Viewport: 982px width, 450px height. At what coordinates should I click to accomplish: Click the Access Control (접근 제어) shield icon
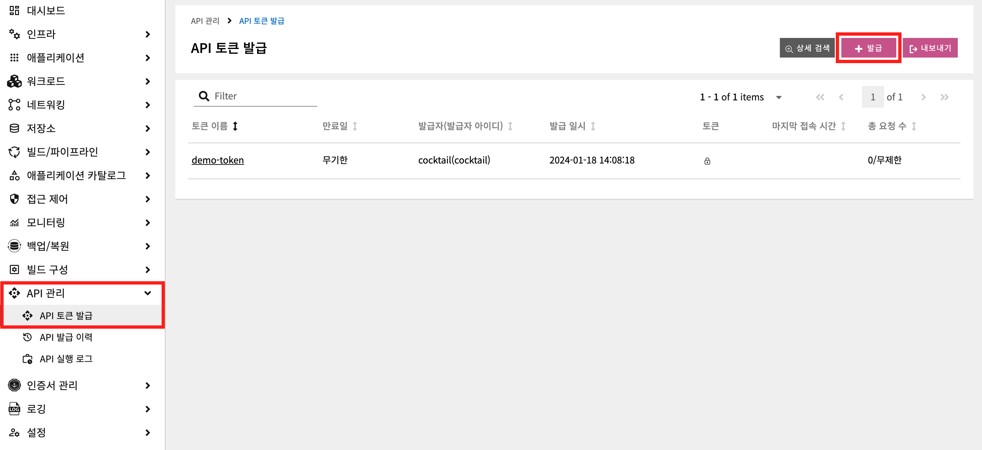[14, 199]
